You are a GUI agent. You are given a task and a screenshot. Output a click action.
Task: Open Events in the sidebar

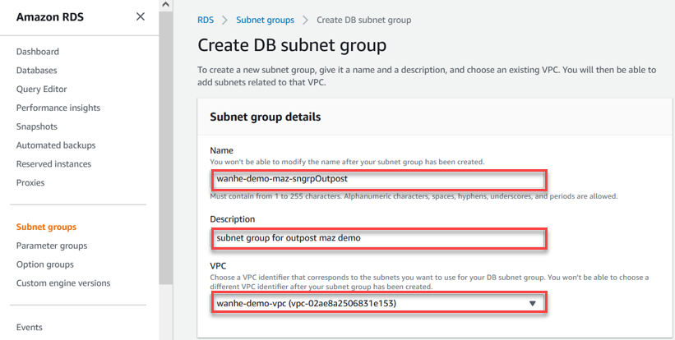click(x=30, y=327)
